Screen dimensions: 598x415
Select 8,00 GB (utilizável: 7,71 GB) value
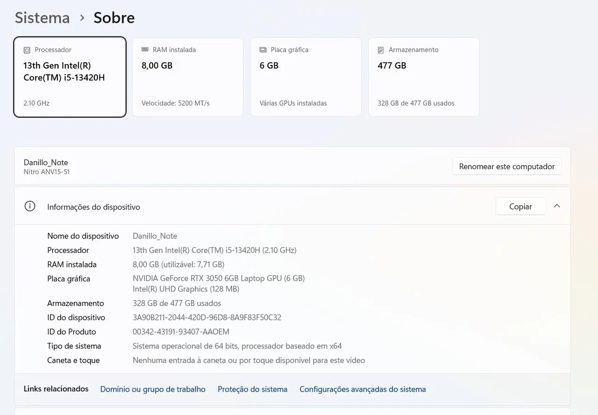(x=178, y=265)
